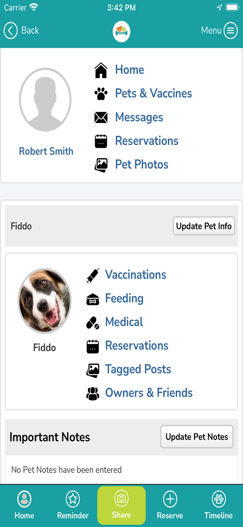Image resolution: width=243 pixels, height=527 pixels.
Task: Click Fiddo's profile photo thumbnail
Action: [x=45, y=301]
